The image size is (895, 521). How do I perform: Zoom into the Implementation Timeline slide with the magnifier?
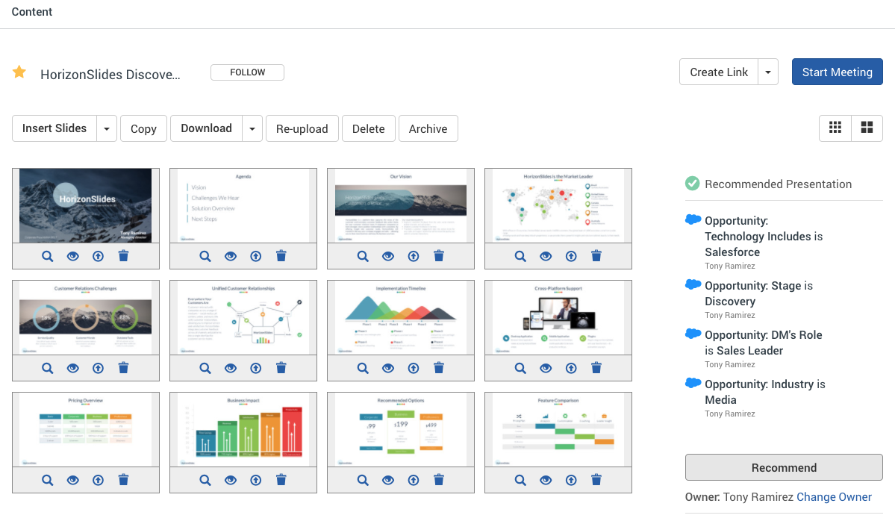[363, 368]
